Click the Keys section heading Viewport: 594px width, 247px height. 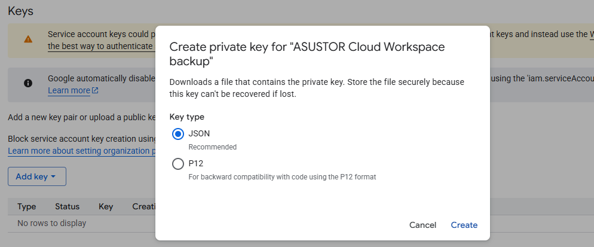(x=20, y=11)
